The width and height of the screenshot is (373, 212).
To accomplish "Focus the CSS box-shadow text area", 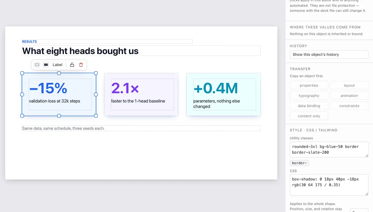I will click(x=329, y=185).
